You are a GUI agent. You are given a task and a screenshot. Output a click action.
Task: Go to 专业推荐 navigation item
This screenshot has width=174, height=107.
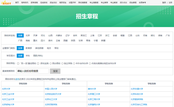pyautogui.click(x=104, y=2)
